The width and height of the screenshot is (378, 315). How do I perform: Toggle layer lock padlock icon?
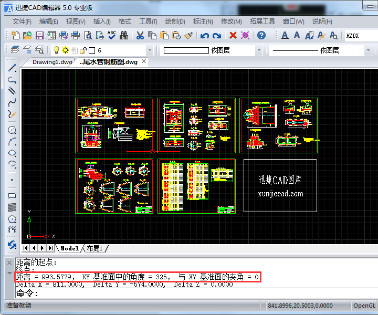click(x=83, y=50)
